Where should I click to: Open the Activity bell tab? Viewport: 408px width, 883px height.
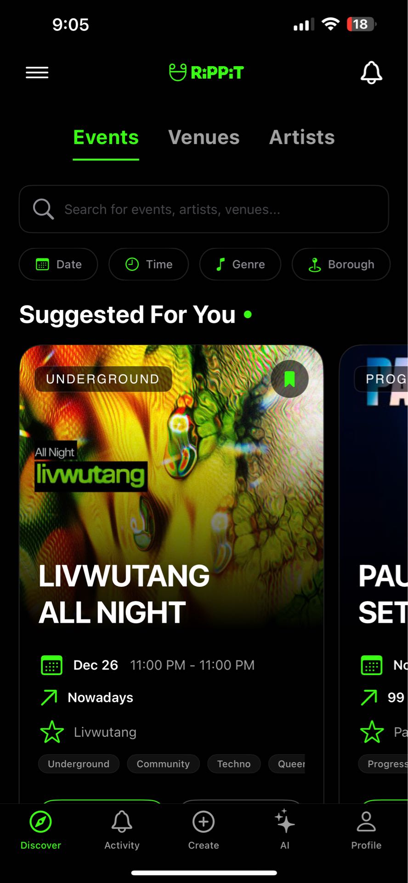(122, 831)
